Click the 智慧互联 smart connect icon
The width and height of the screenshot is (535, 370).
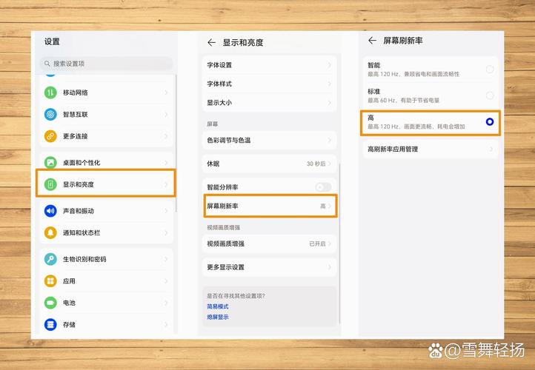tap(50, 115)
